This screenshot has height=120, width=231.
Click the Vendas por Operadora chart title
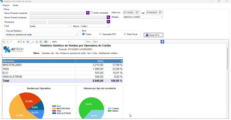pyautogui.click(x=39, y=88)
